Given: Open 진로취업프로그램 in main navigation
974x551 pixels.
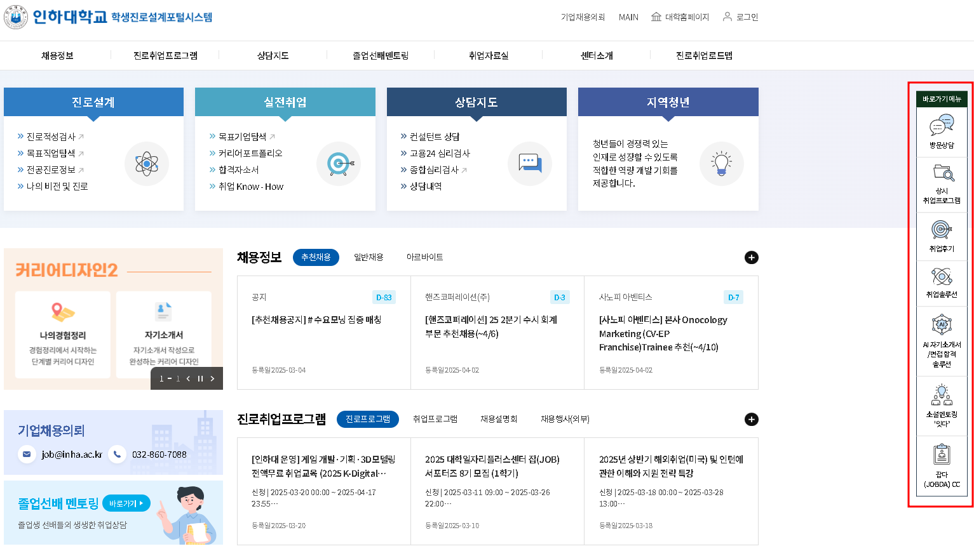Looking at the screenshot, I should tap(165, 56).
